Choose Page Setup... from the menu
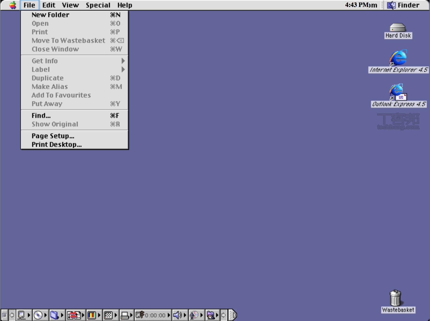430x321 pixels. pyautogui.click(x=53, y=136)
